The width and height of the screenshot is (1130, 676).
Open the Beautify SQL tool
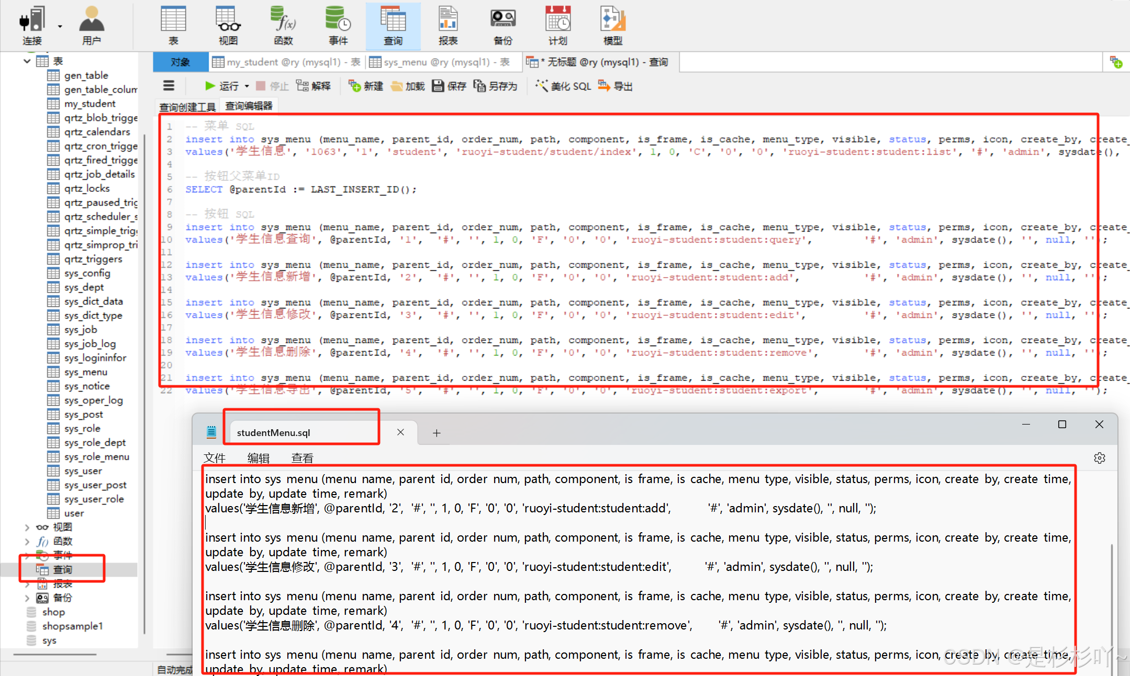[x=564, y=86]
